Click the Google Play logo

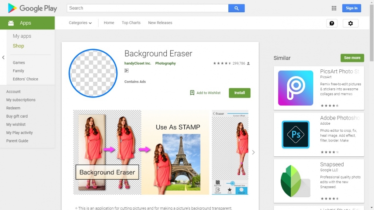[x=32, y=8]
